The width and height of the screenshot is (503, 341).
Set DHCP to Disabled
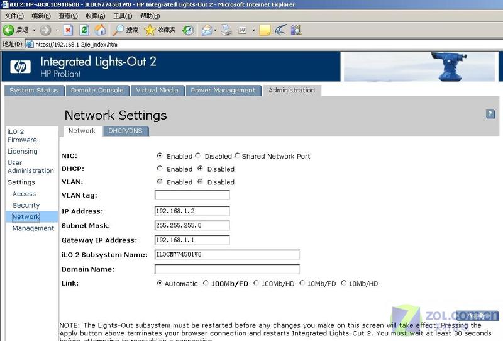[200, 169]
